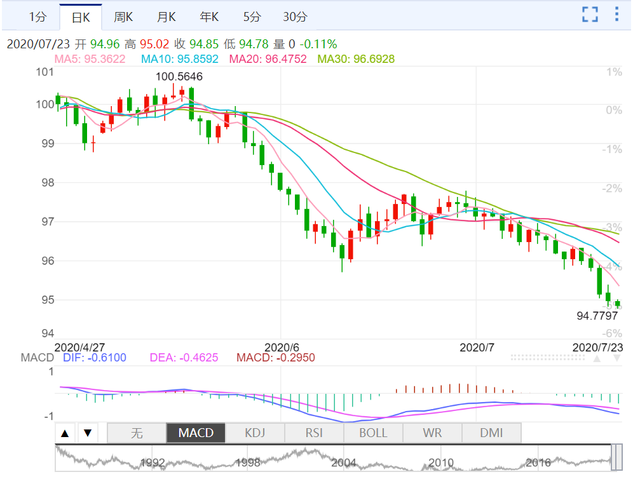Click the 2020/6 axis date label
633x479 pixels.
pos(282,347)
